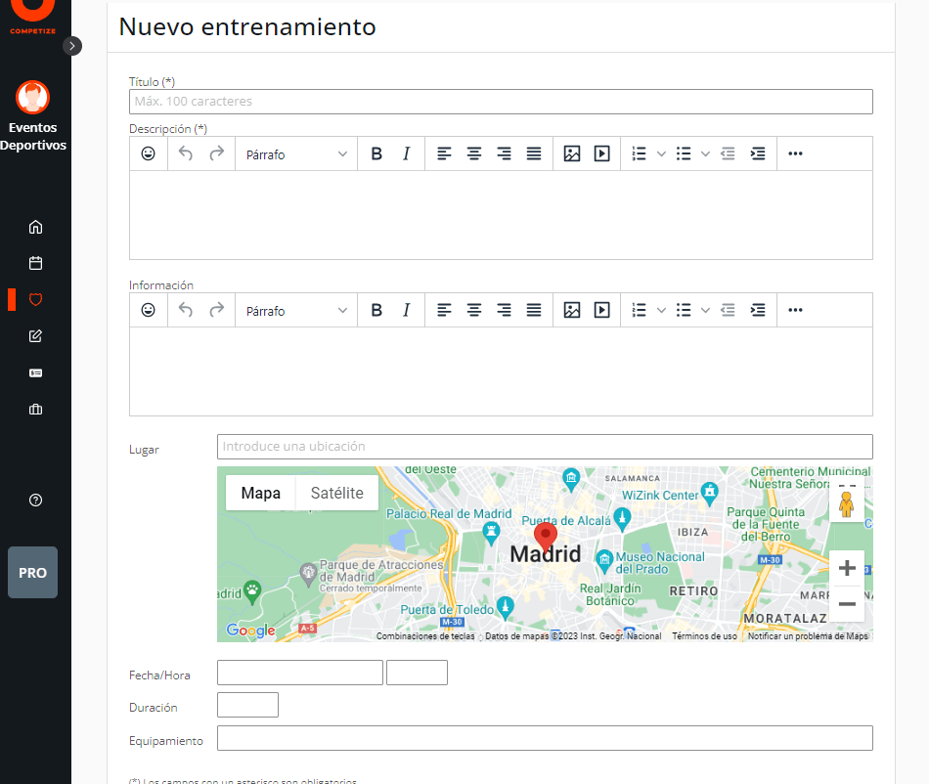Image resolution: width=929 pixels, height=784 pixels.
Task: Open the calendar icon in the sidebar
Action: 35,263
